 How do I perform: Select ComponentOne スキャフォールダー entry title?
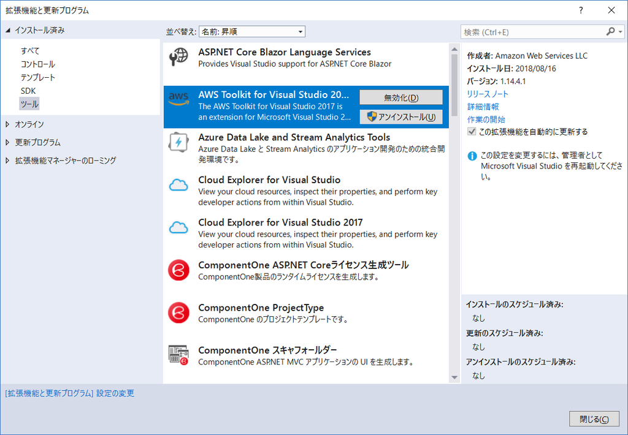(x=267, y=350)
